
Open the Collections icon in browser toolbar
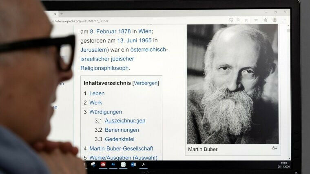(265, 20)
